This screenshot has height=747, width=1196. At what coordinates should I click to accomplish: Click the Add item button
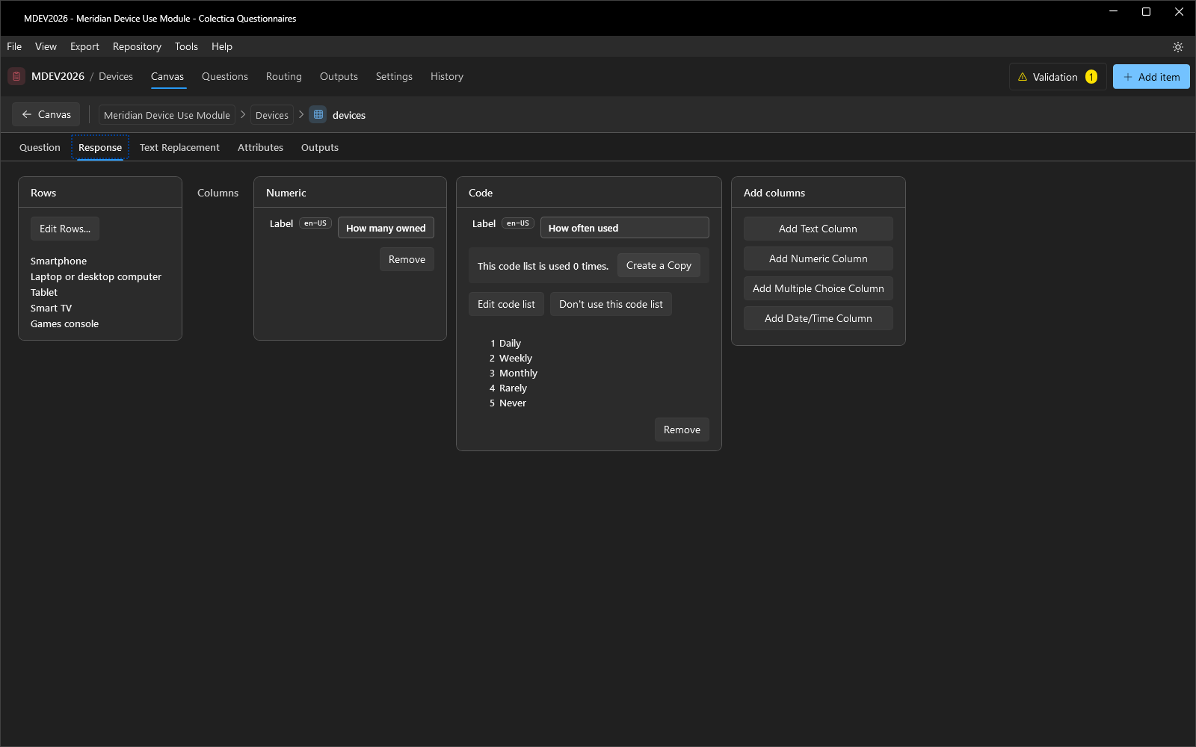point(1151,77)
